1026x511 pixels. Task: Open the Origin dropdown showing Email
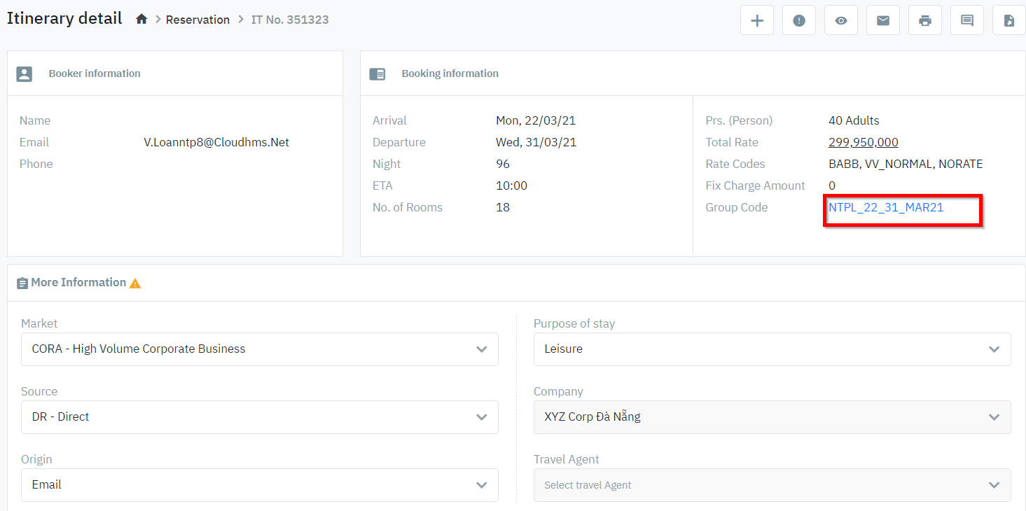click(x=259, y=484)
